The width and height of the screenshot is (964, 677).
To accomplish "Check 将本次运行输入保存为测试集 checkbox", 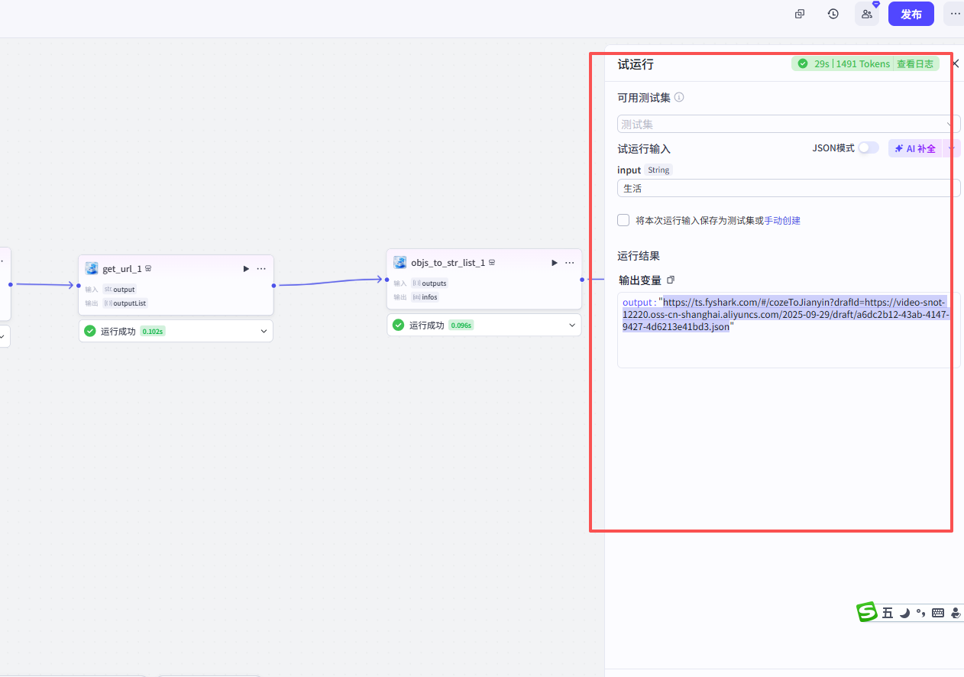I will [x=623, y=220].
